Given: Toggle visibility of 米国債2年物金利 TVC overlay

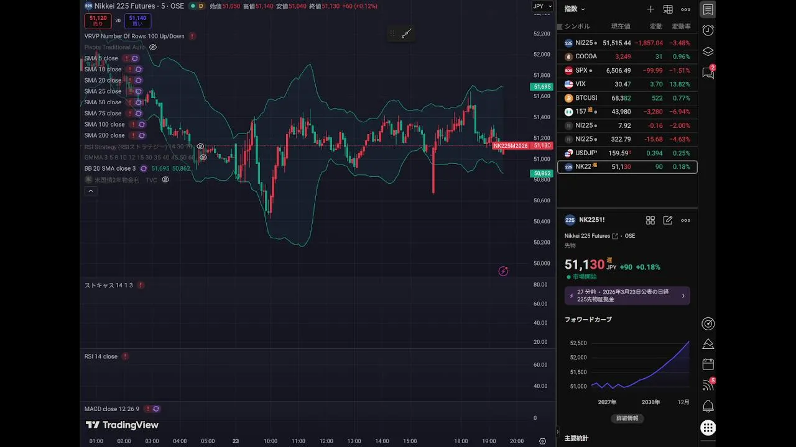Looking at the screenshot, I should [x=165, y=180].
